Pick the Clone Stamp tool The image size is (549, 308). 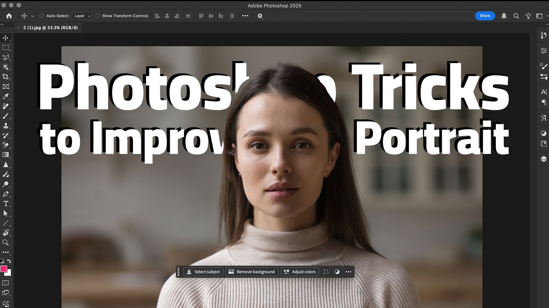(5, 126)
